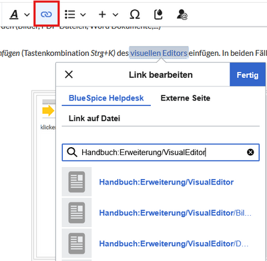This screenshot has width=267, height=261.
Task: Close the Link bearbeiten dialog
Action: coord(69,75)
